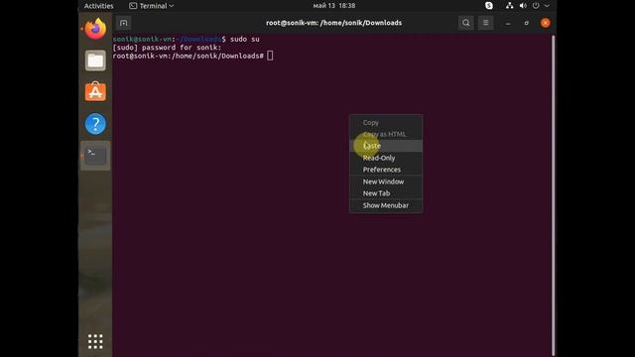The image size is (635, 357).
Task: Open the Skype tray icon
Action: coord(489,6)
